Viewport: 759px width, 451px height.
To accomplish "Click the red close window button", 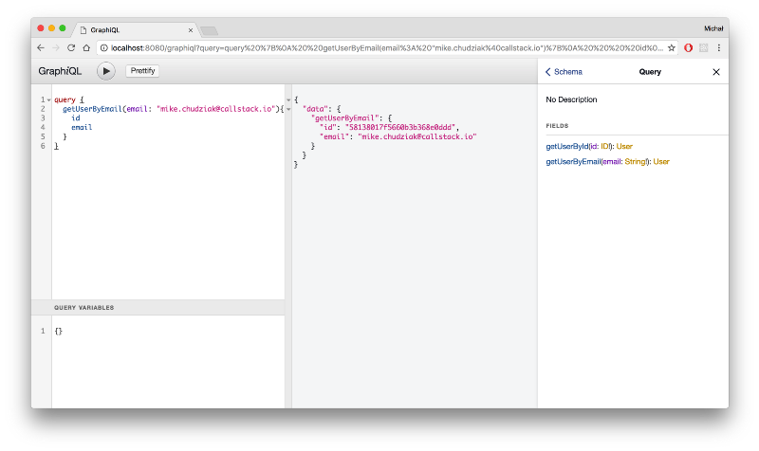I will (x=41, y=28).
